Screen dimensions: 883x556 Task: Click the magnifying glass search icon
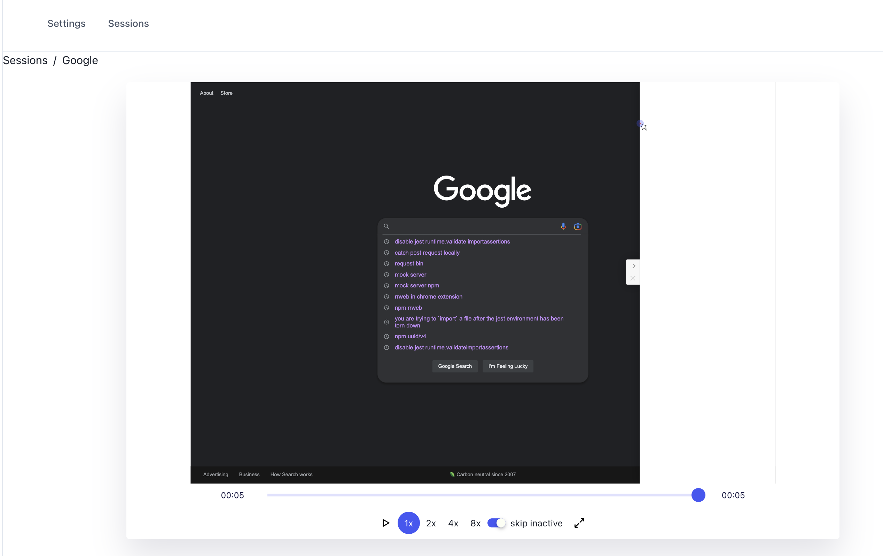386,226
